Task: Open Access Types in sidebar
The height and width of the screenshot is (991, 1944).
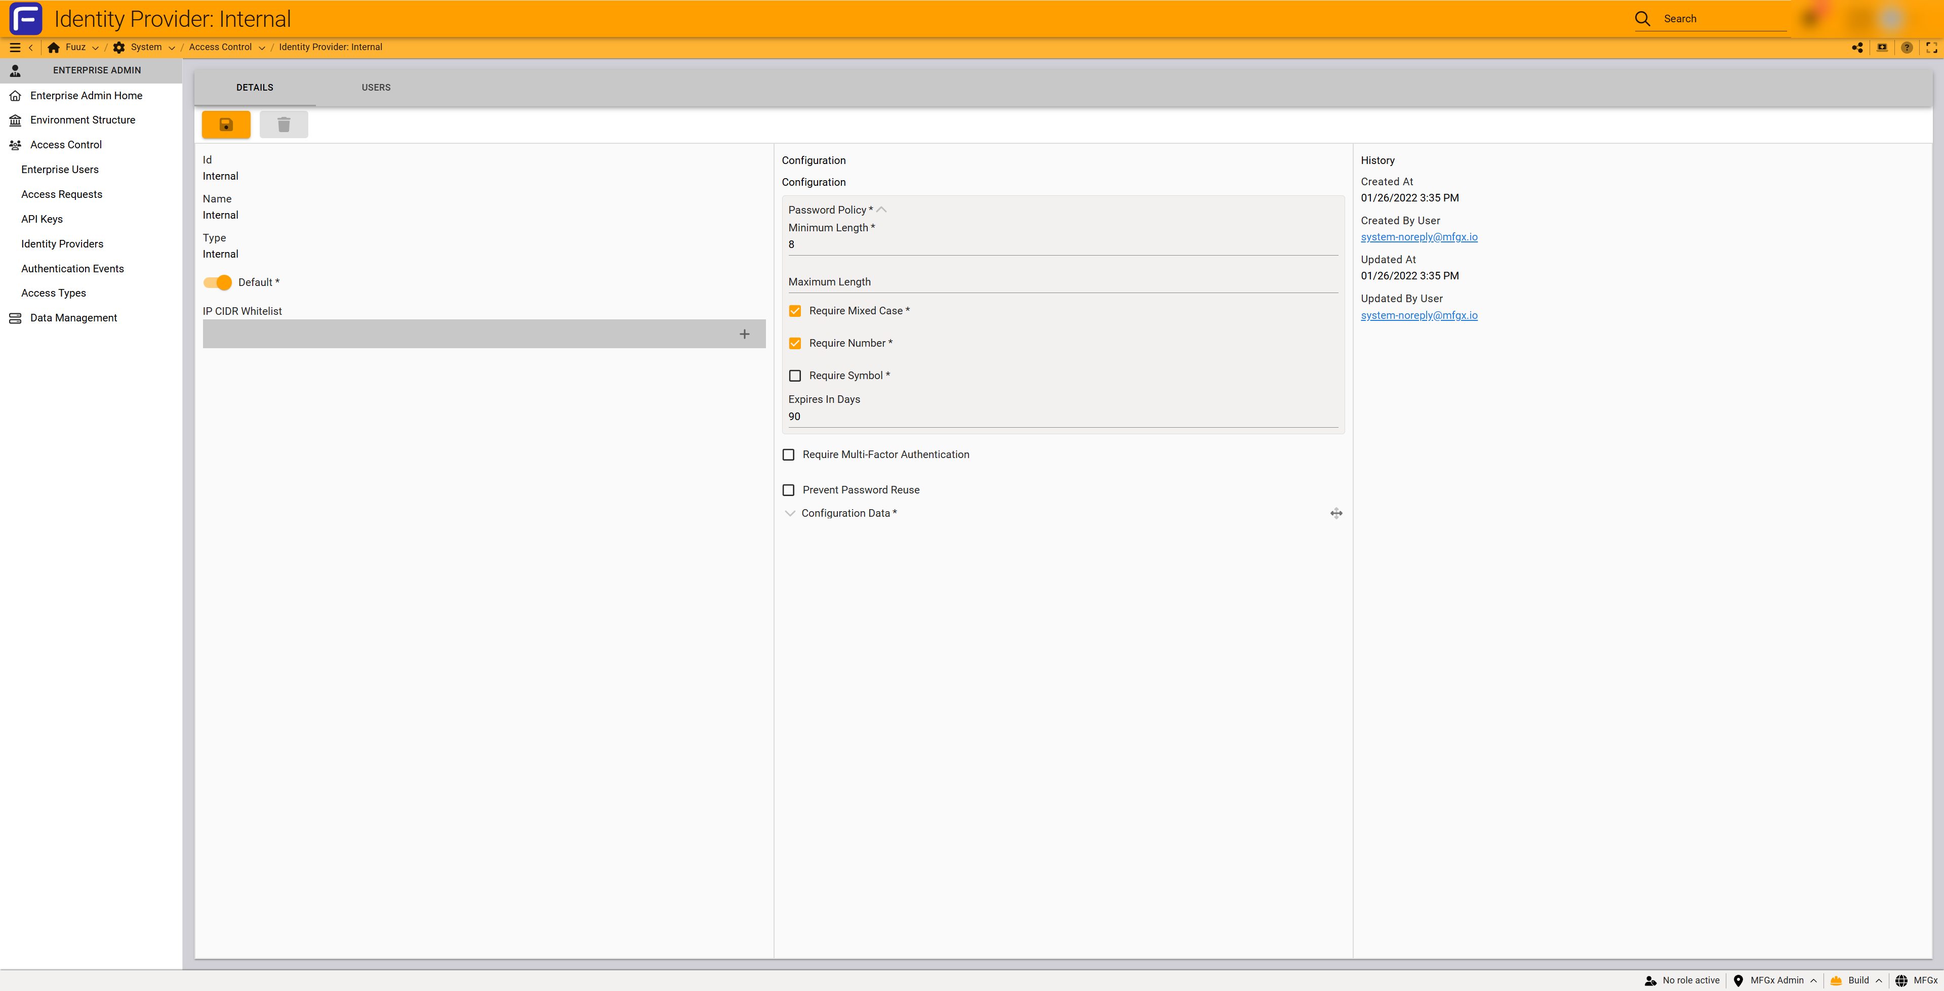Action: (x=54, y=293)
